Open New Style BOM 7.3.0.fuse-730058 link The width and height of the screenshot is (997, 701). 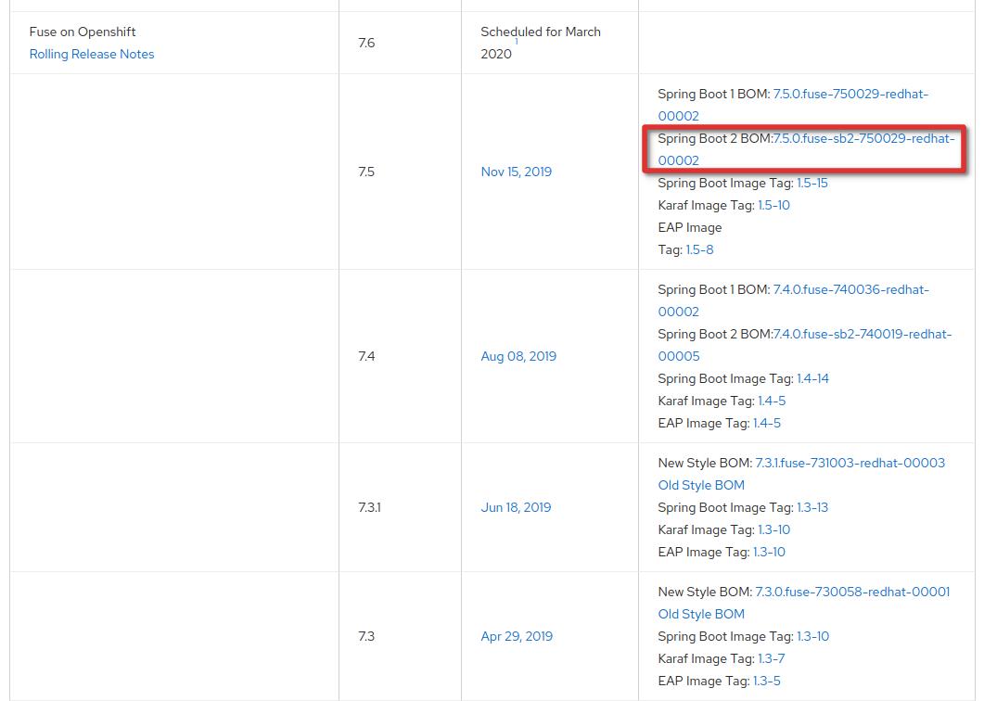point(852,592)
